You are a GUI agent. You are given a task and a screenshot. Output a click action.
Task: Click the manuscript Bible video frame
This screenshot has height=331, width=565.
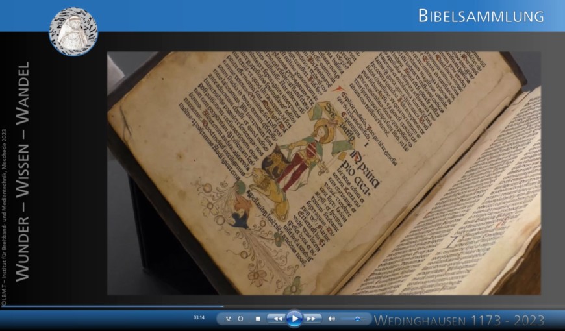pyautogui.click(x=323, y=173)
